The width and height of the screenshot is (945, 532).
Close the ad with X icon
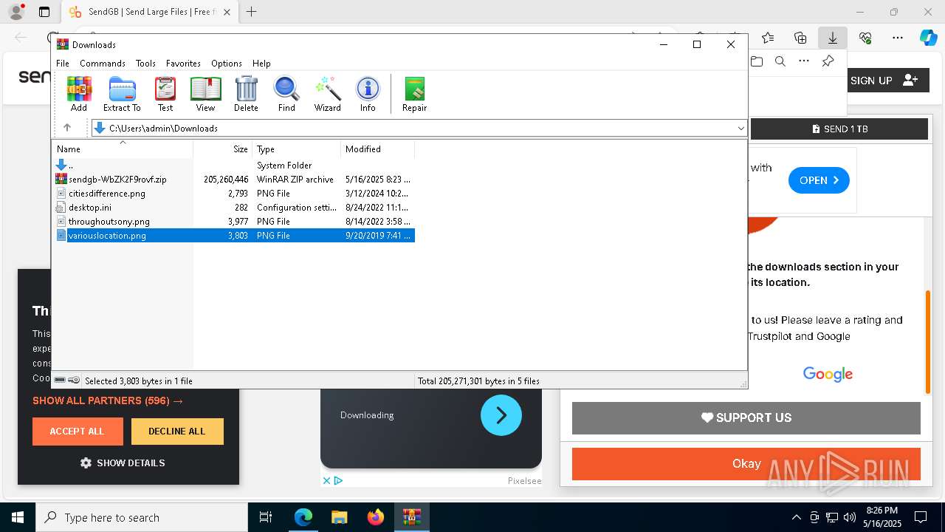(x=326, y=480)
